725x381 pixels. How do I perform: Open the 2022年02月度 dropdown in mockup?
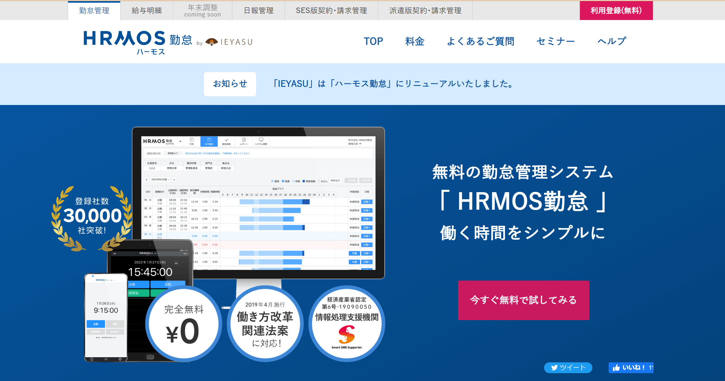point(160,179)
